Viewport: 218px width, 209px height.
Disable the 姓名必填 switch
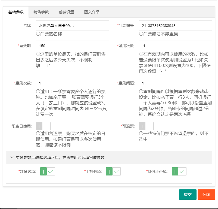click(x=48, y=171)
